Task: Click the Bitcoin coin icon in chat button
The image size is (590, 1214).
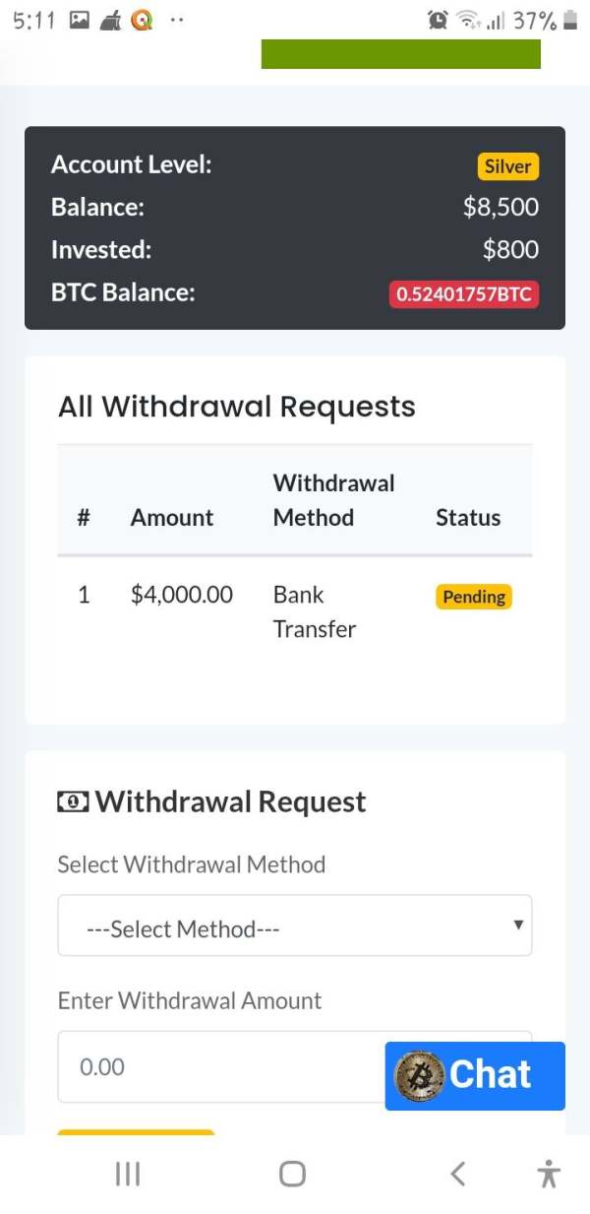Action: point(420,1076)
